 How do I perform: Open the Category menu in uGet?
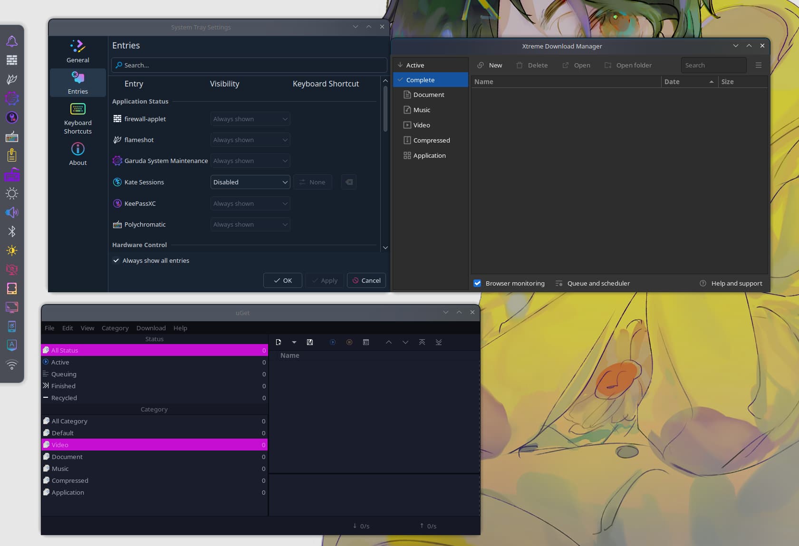click(115, 328)
